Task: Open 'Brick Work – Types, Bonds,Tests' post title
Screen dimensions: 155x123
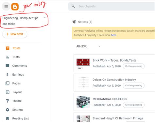Action: 114,60
